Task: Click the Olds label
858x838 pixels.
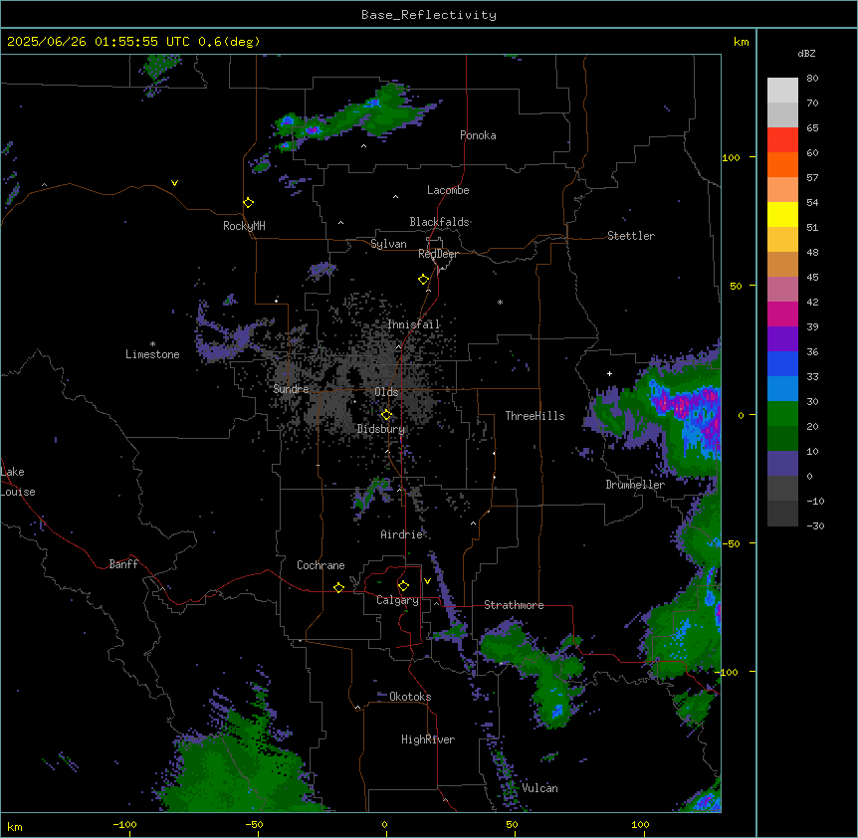Action: (386, 392)
